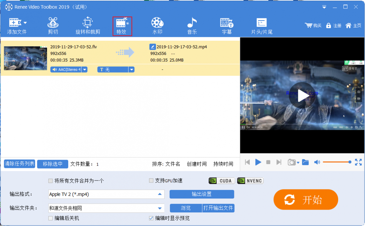This screenshot has height=226, width=365.
Task: Click the Renee Video Toolbox film reel logo
Action: coord(9,7)
